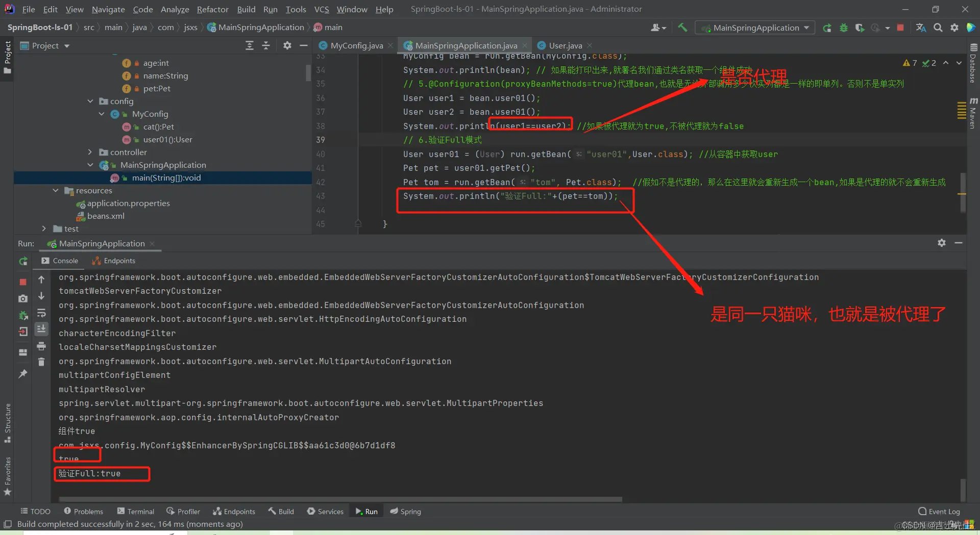Open Search Everywhere magnifier icon
Screen dimensions: 980x535
[938, 28]
